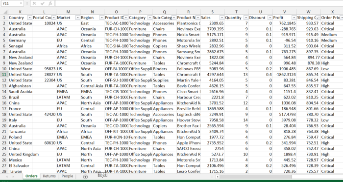Open the Postal Code filter dropdown
Screen dimensions: 343x182
[53, 18]
